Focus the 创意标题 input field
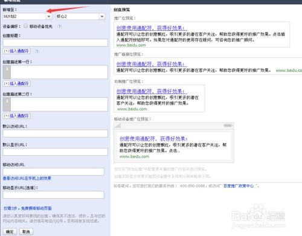Viewport: 302px width, 236px height. [x=56, y=43]
